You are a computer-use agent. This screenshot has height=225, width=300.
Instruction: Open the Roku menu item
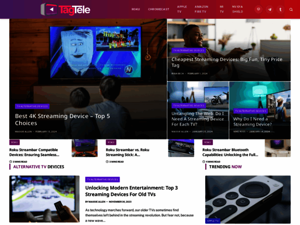coord(135,9)
